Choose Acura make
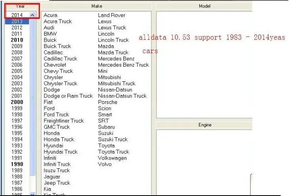This screenshot has height=196, width=295. (50, 15)
